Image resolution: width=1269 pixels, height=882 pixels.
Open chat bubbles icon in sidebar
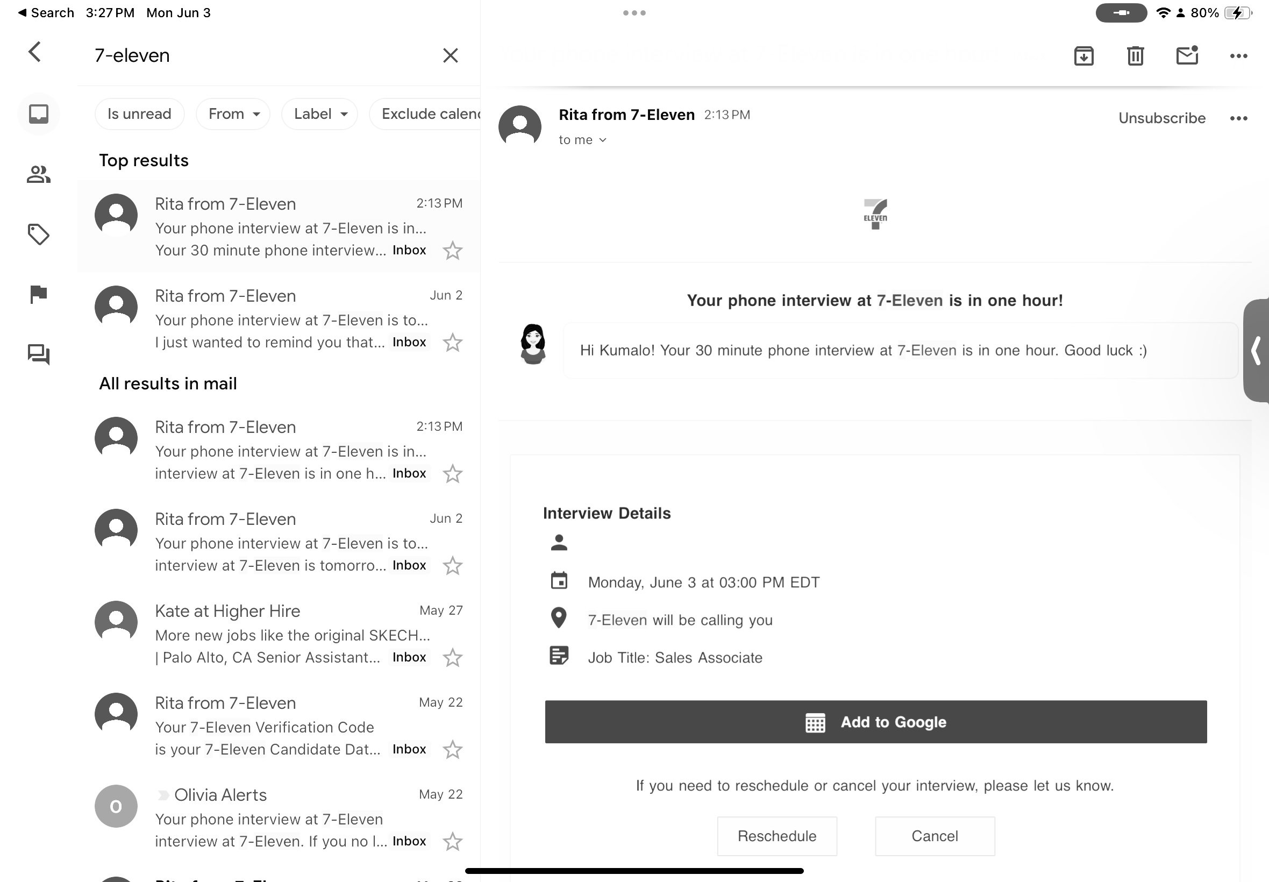(39, 354)
